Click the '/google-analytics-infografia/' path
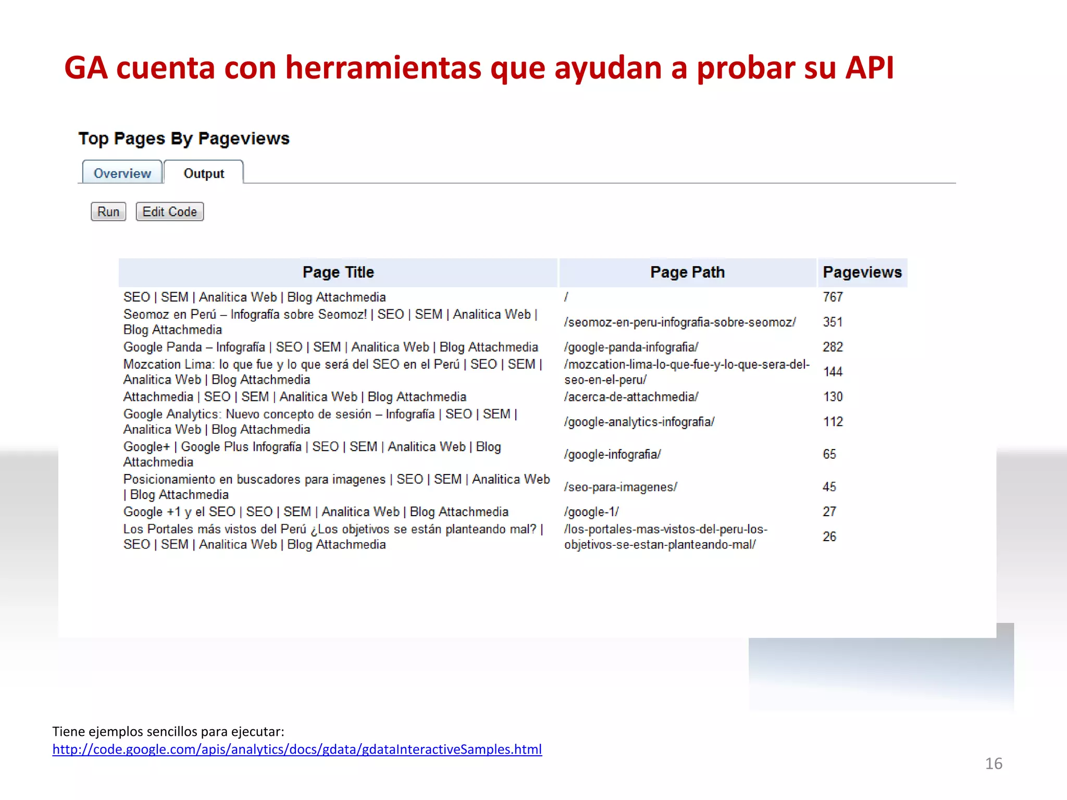The width and height of the screenshot is (1067, 800). tap(639, 422)
